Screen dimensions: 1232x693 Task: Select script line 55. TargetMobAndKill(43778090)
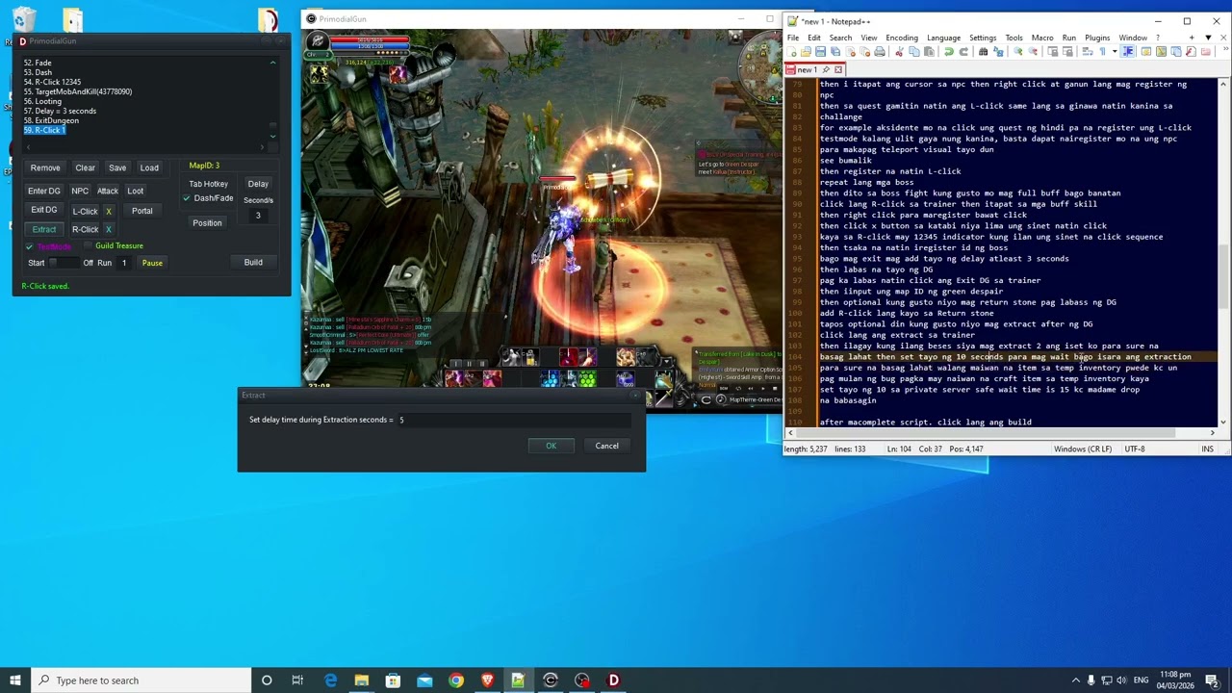tap(77, 91)
